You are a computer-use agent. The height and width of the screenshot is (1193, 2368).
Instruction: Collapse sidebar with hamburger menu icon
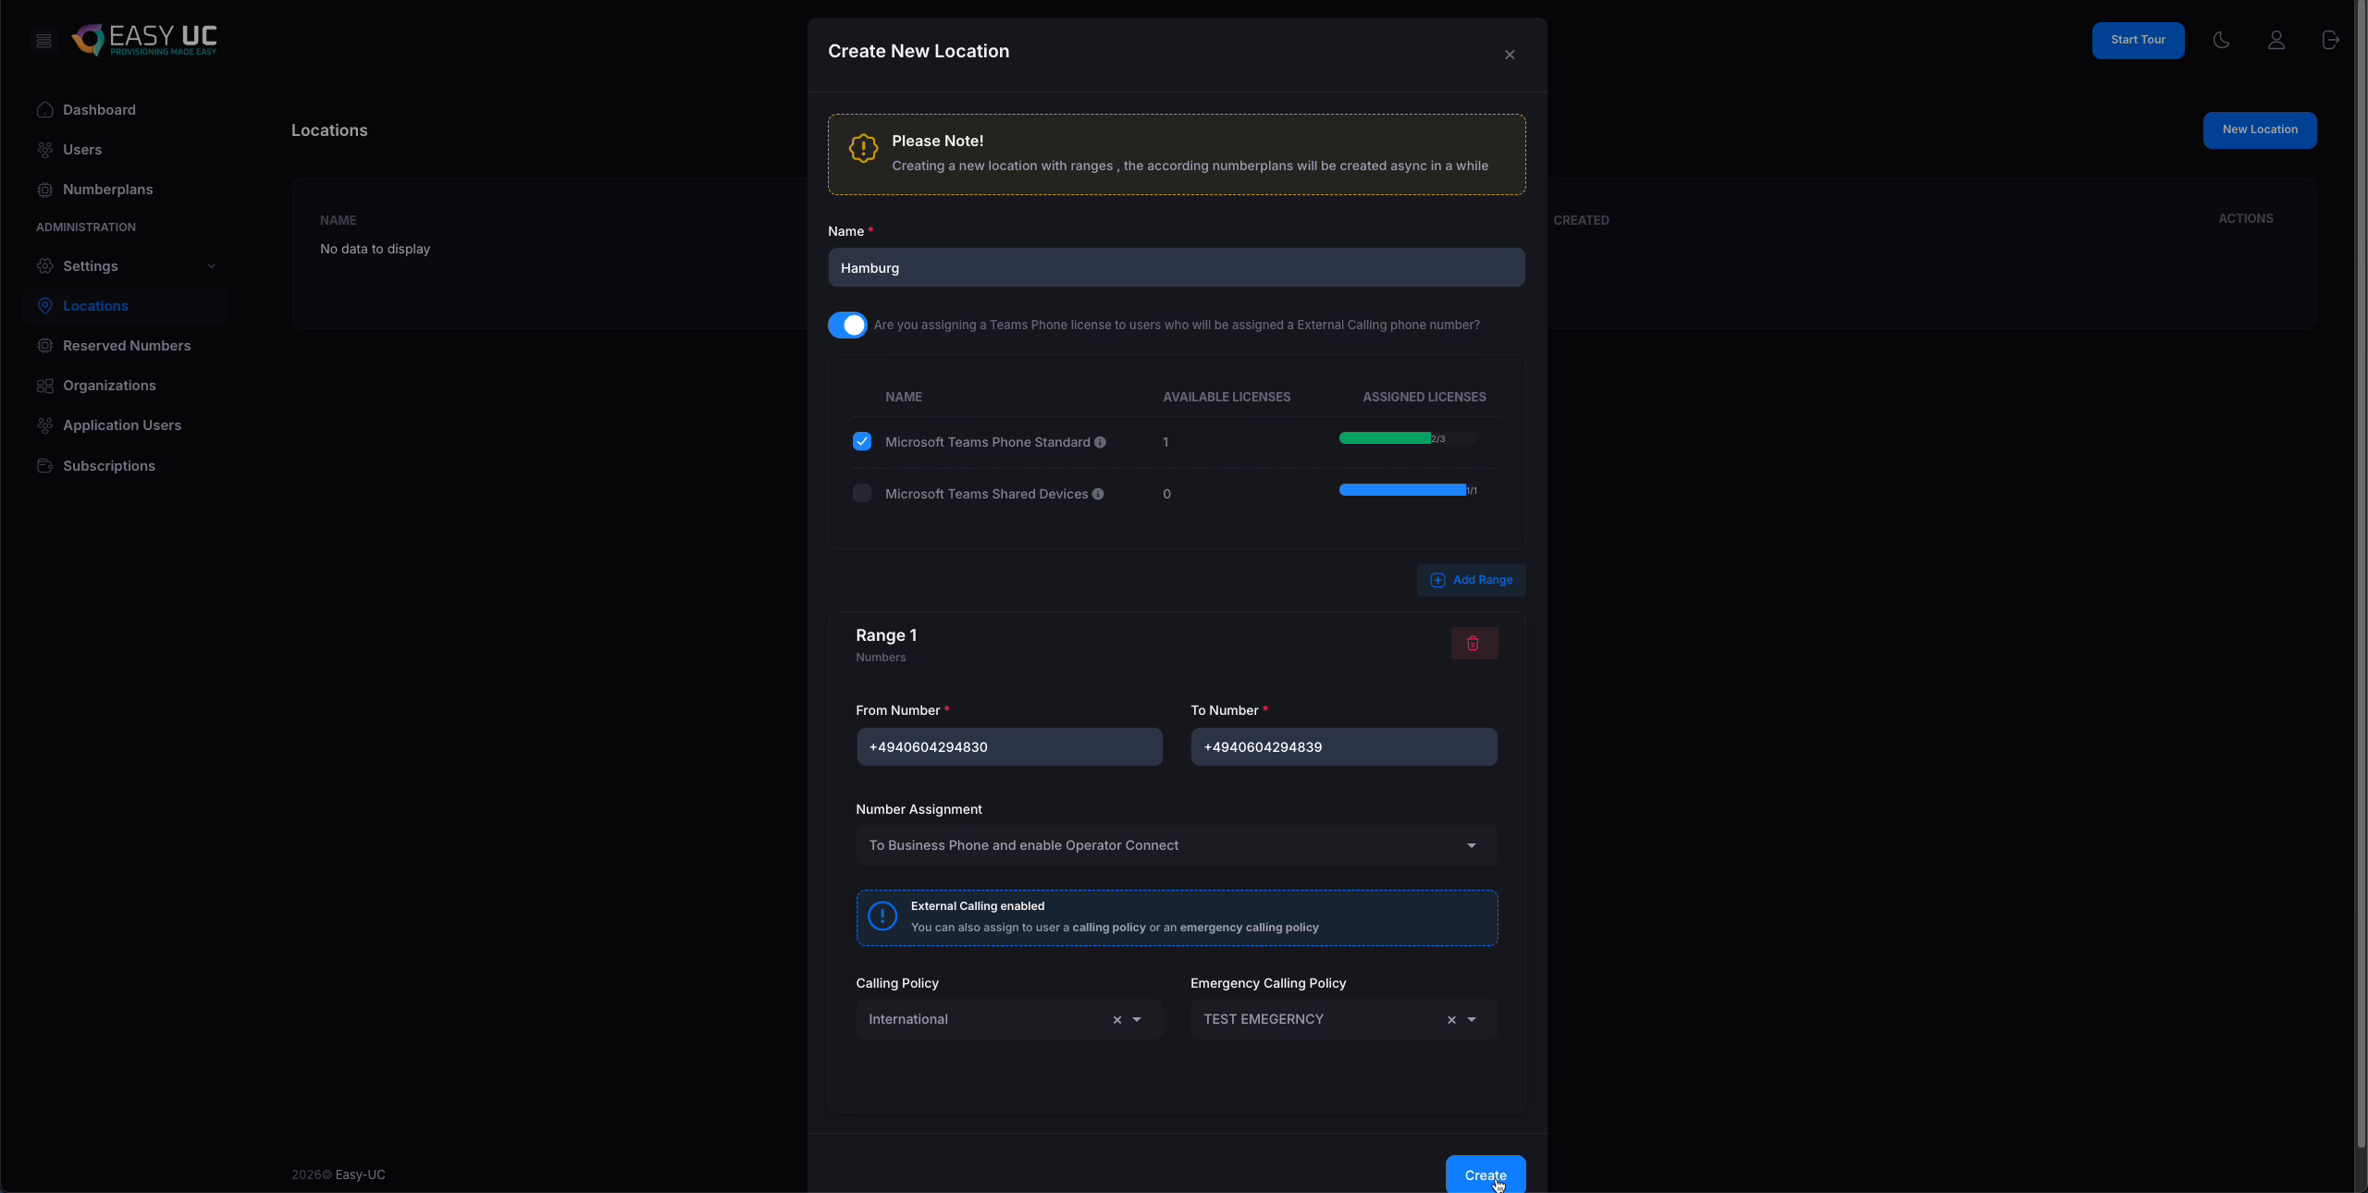coord(43,40)
